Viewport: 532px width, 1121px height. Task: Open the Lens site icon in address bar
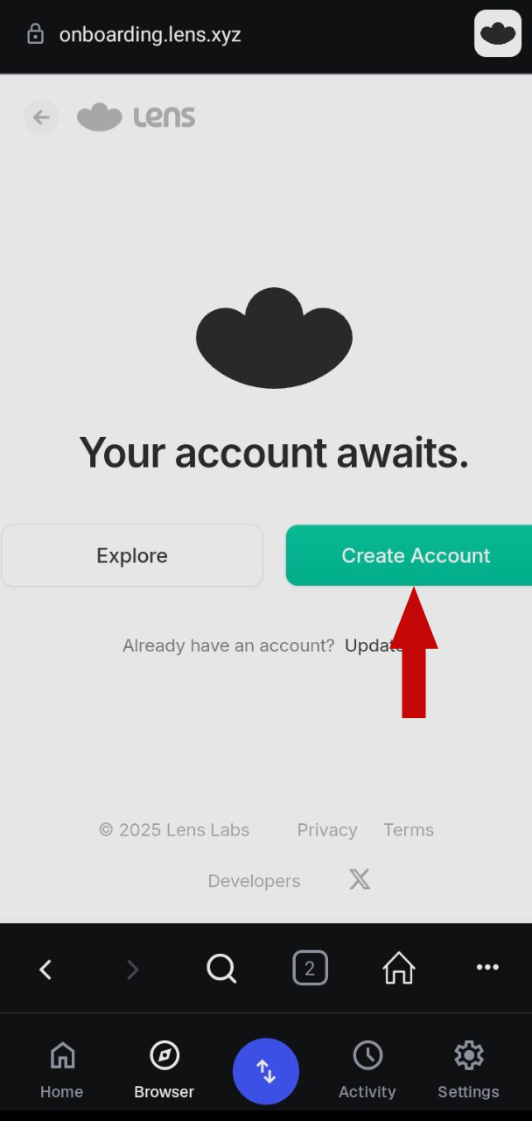tap(498, 34)
